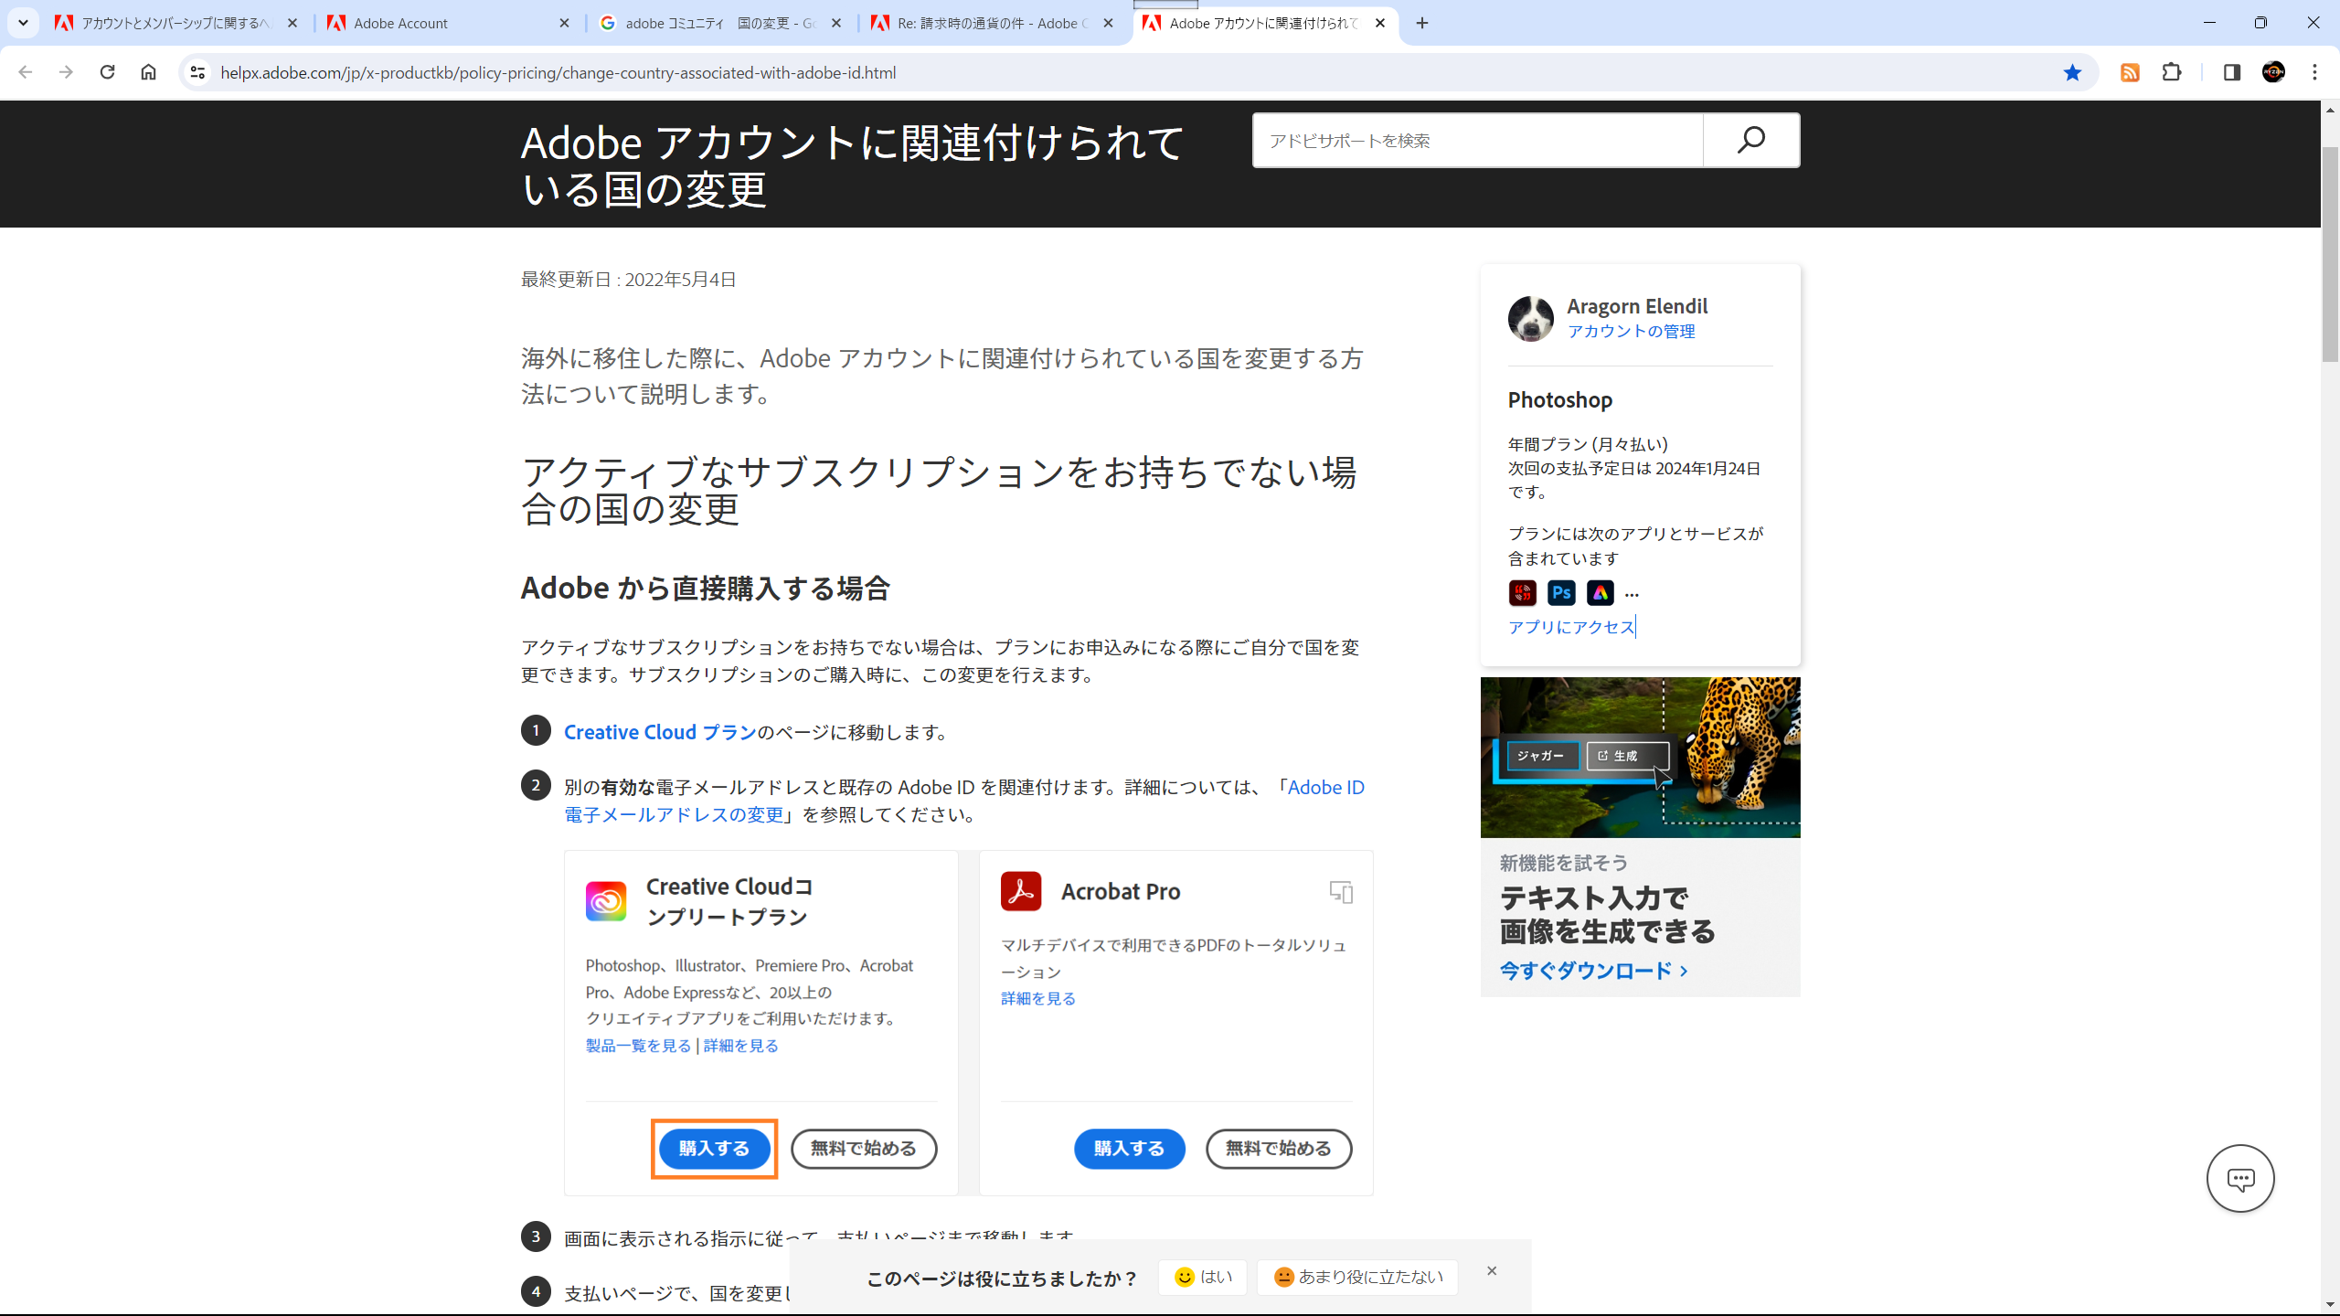Viewport: 2340px width, 1316px height.
Task: Click the browser back arrow
Action: click(x=25, y=72)
